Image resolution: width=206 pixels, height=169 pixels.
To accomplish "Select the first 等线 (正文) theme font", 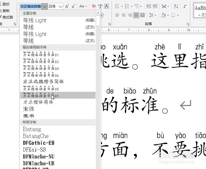I will (x=58, y=27).
